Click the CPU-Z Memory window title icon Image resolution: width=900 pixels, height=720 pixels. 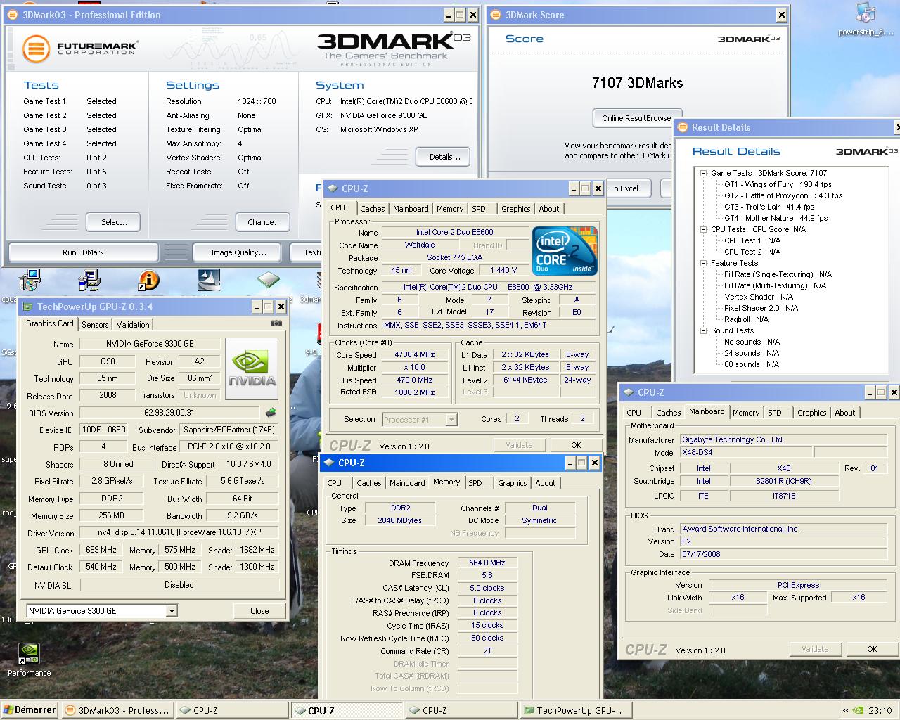pos(328,463)
